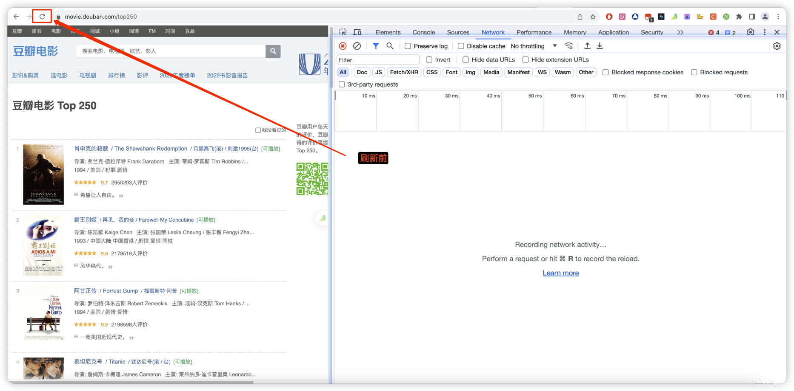
Task: Check Hide data URLs
Action: [466, 59]
